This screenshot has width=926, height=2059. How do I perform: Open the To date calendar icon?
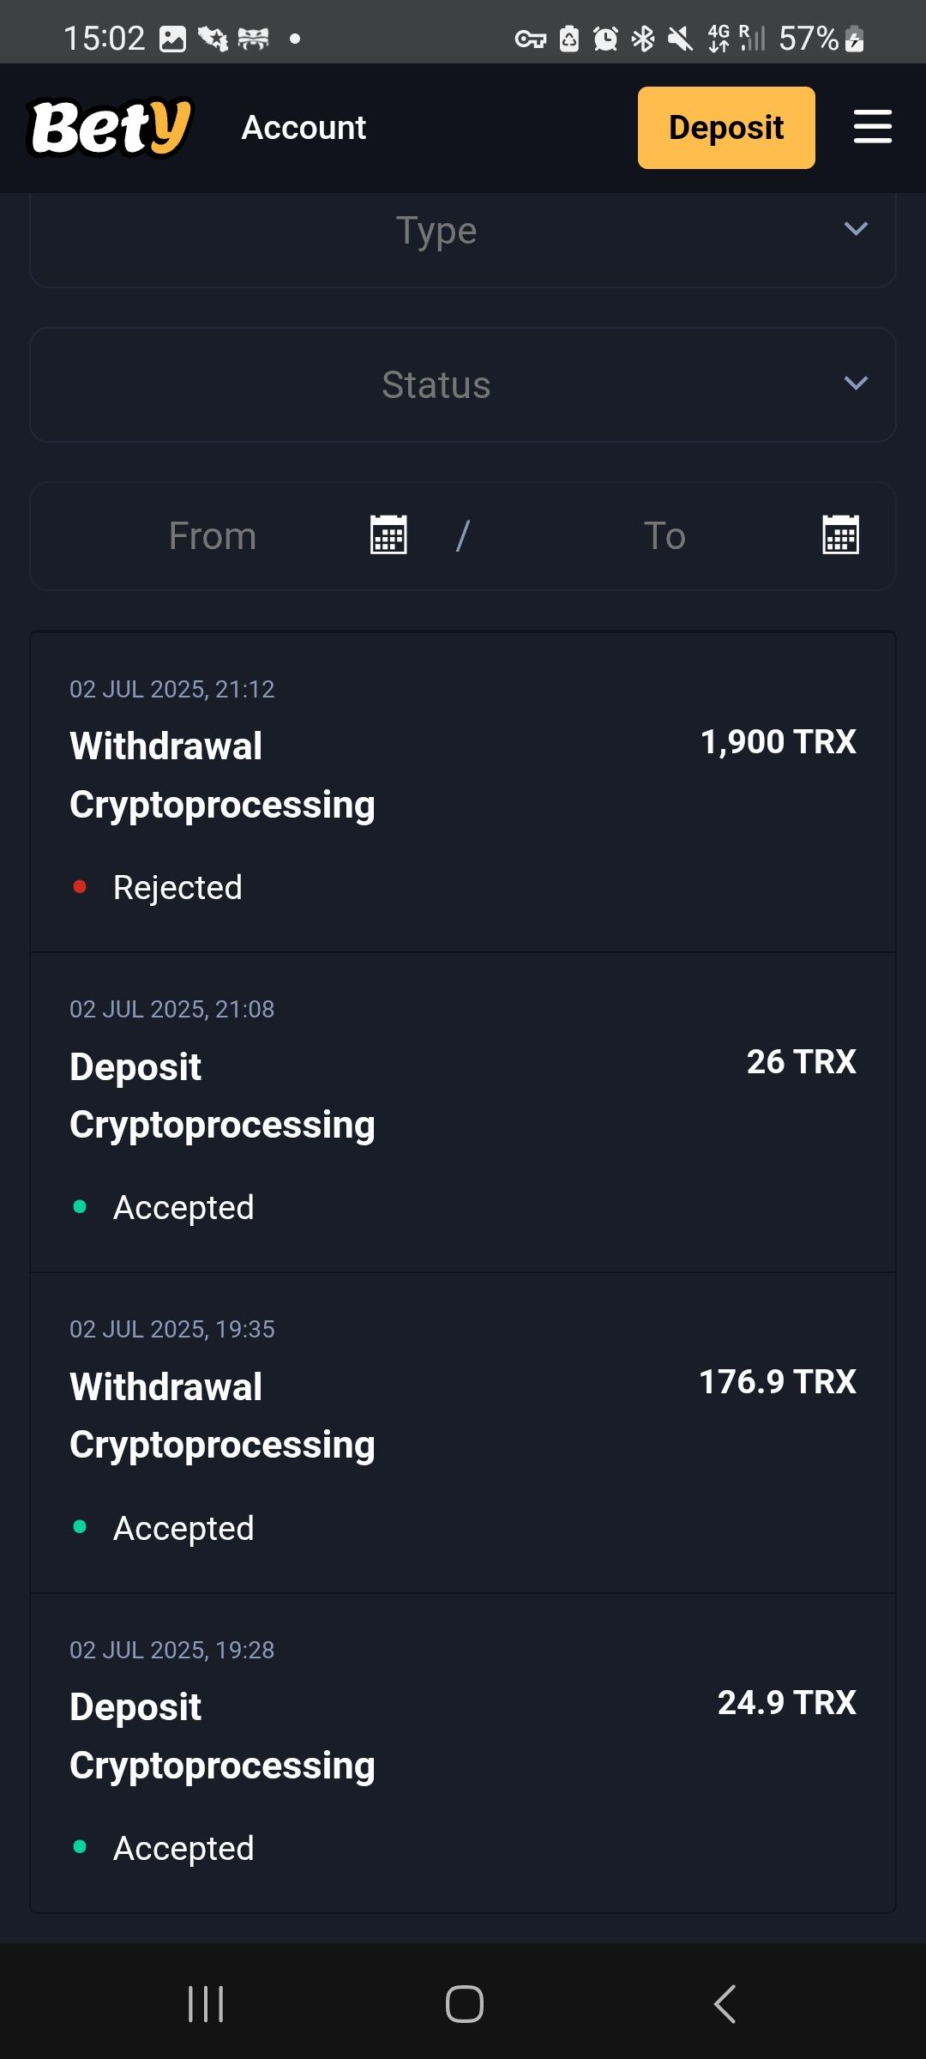tap(840, 535)
